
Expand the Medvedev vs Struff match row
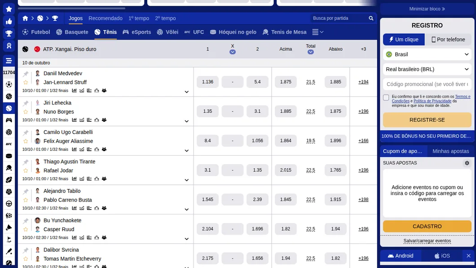pos(187,92)
